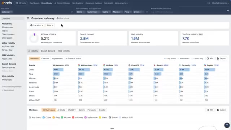Open the All tools dropdown
The image size is (231, 130).
(x=21, y=3)
